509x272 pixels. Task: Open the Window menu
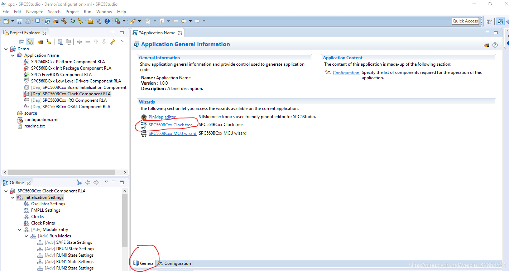[104, 12]
